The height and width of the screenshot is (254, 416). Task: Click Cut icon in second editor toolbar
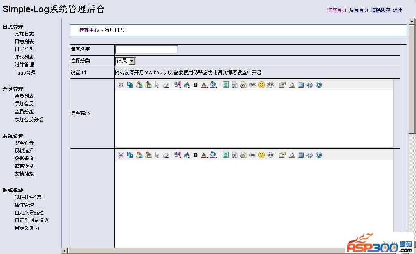[x=121, y=155]
